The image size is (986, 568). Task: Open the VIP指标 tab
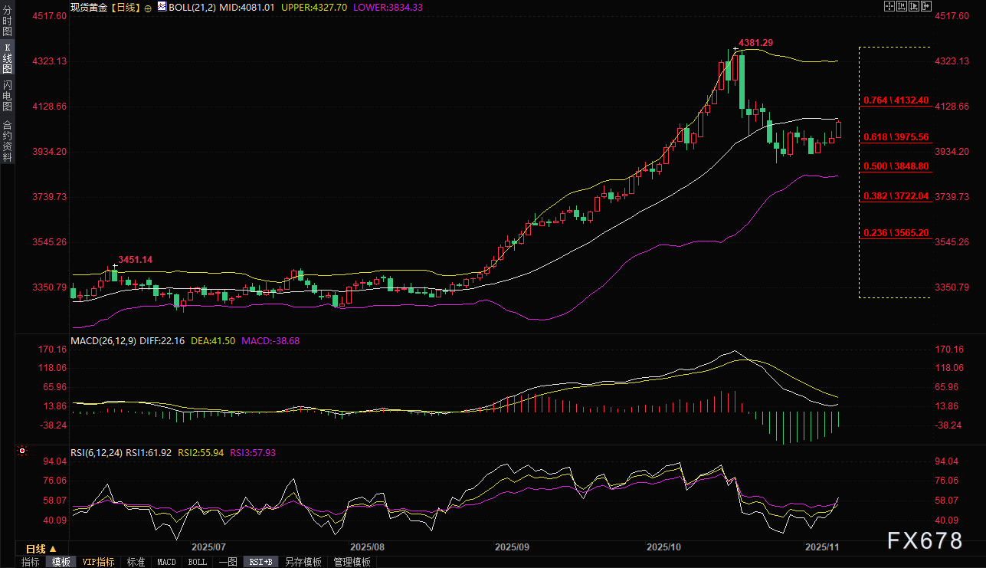99,562
